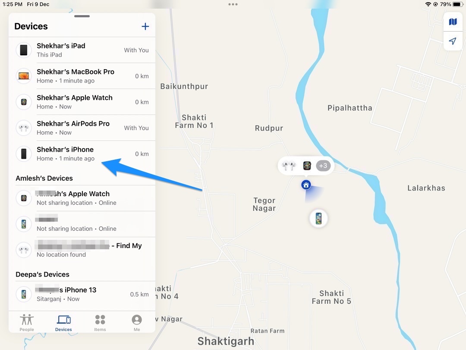The width and height of the screenshot is (466, 350).
Task: Tap Apple Watch icon in map cluster
Action: click(x=307, y=166)
